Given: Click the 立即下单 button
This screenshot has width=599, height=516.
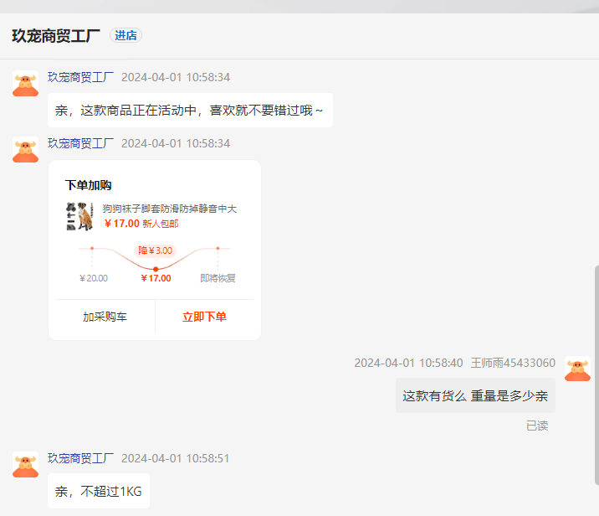Looking at the screenshot, I should coord(204,317).
